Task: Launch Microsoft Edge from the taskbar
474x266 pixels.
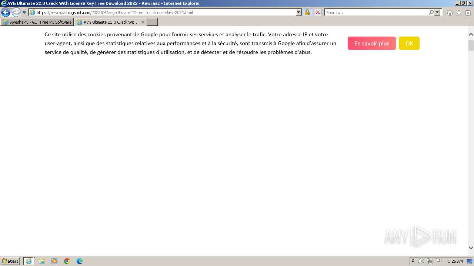Action: point(80,261)
